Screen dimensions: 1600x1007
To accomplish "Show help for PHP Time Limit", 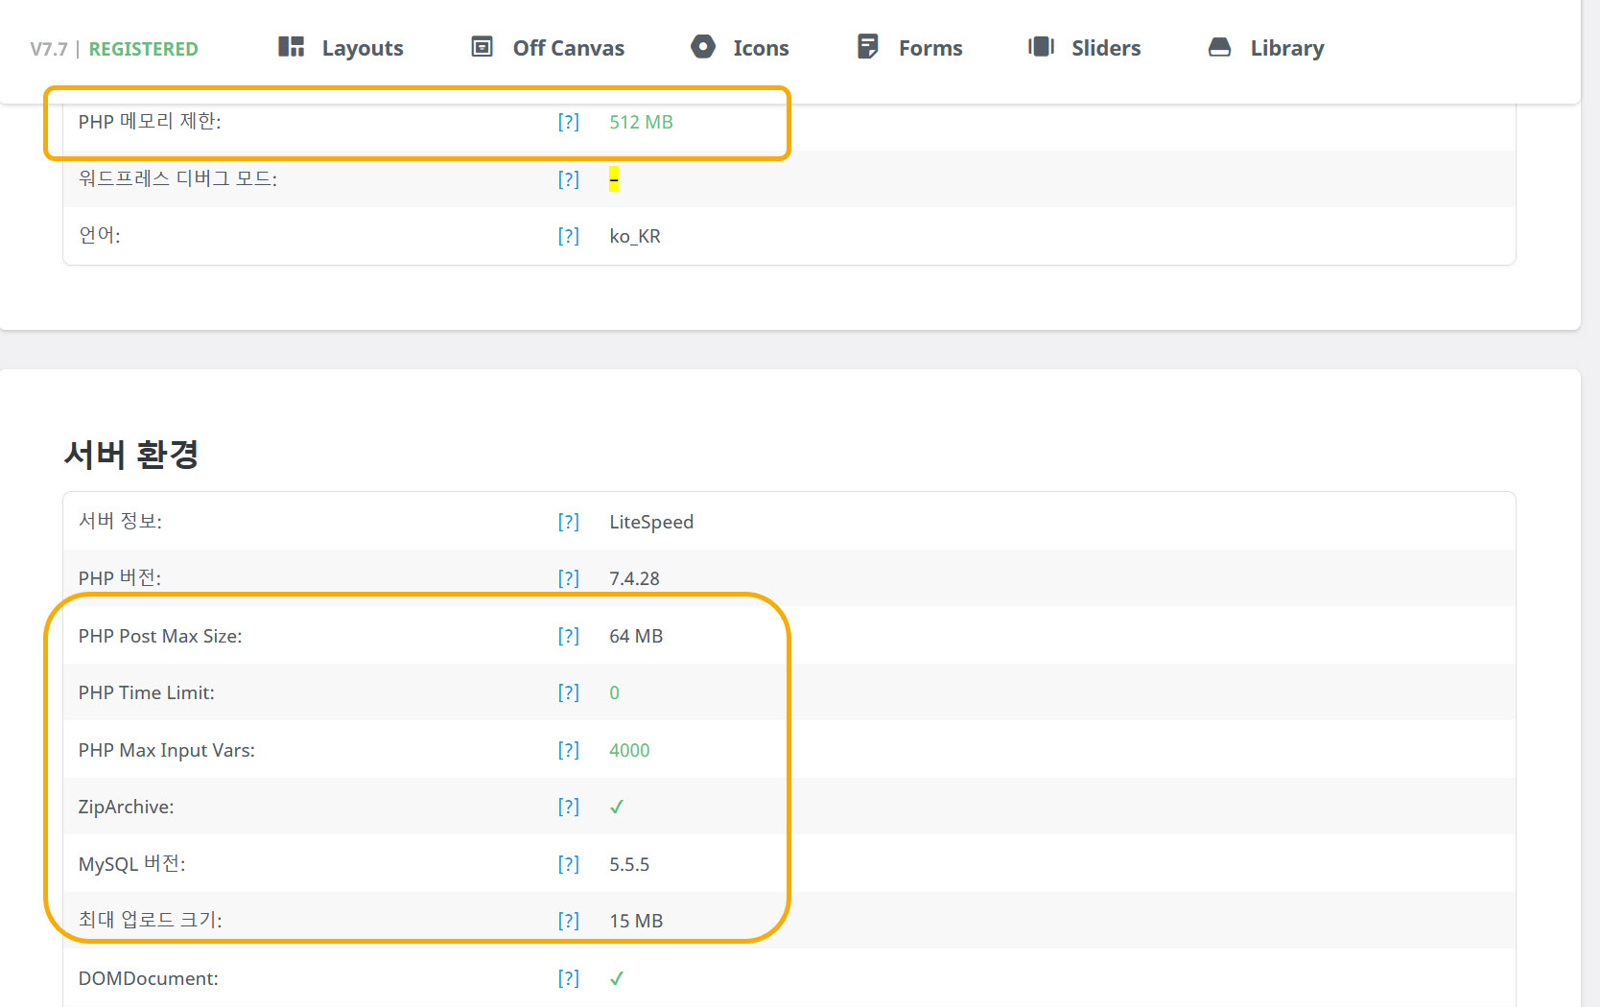I will tap(569, 692).
